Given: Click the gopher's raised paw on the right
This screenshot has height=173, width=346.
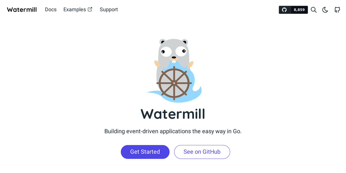Looking at the screenshot, I should click(x=191, y=65).
